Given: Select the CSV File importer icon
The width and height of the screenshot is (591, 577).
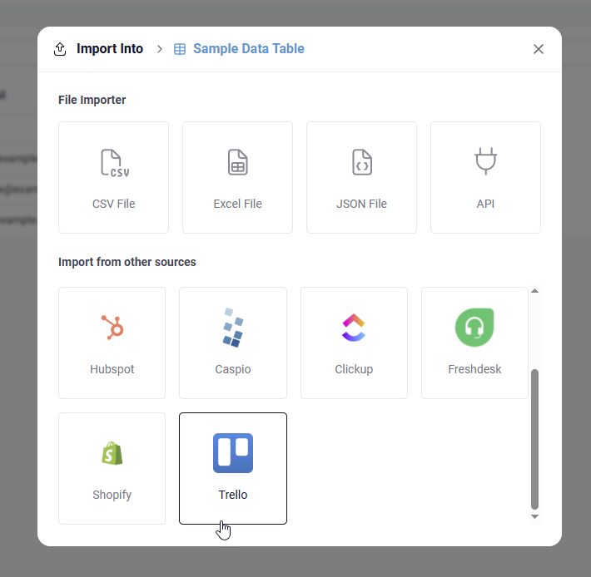Looking at the screenshot, I should click(113, 162).
